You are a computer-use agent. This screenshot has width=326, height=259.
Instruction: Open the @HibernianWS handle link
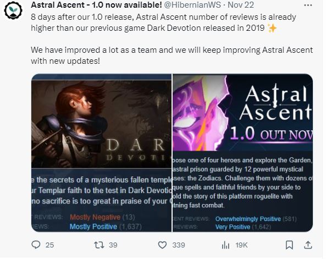pos(192,5)
